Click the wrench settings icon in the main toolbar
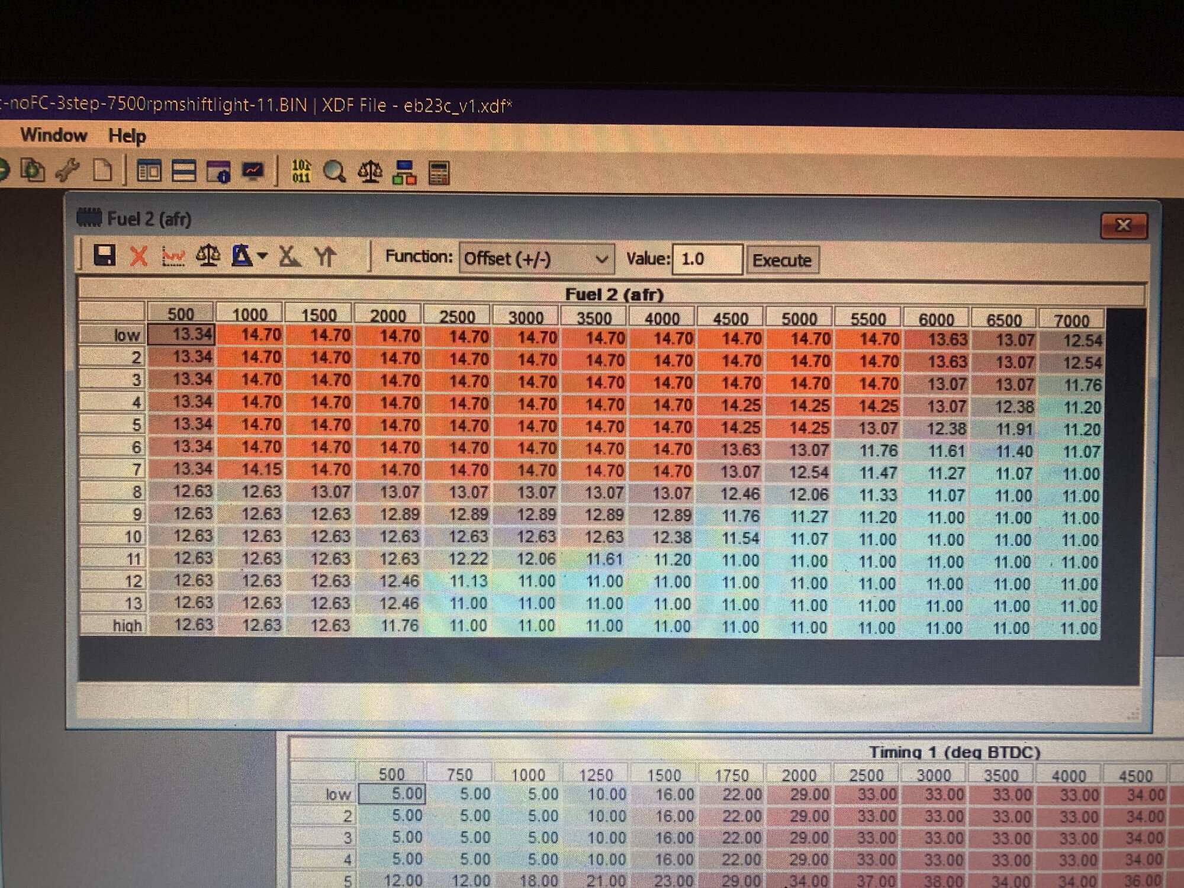Screen dimensions: 1184x888 tap(67, 170)
